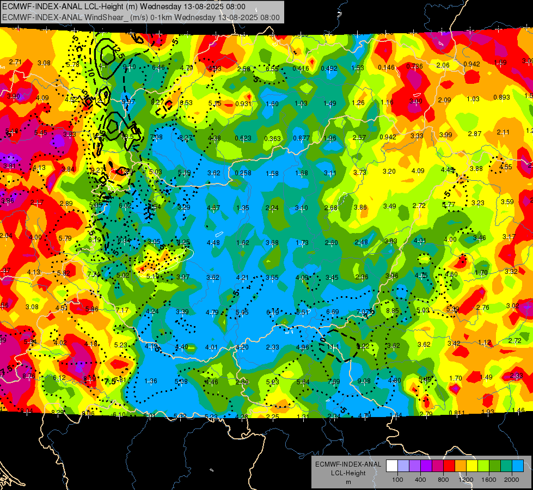Click legend label ECMWF-INDEX-ANAL
Screen dimensions: 533x490
348,464
